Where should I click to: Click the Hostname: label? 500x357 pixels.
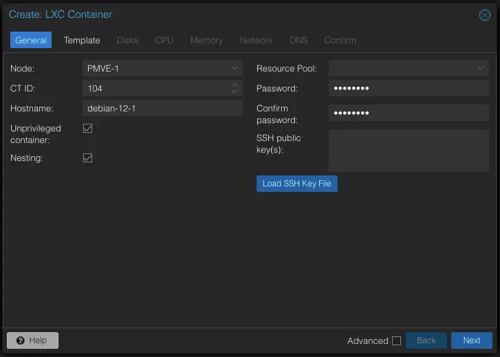(x=32, y=109)
